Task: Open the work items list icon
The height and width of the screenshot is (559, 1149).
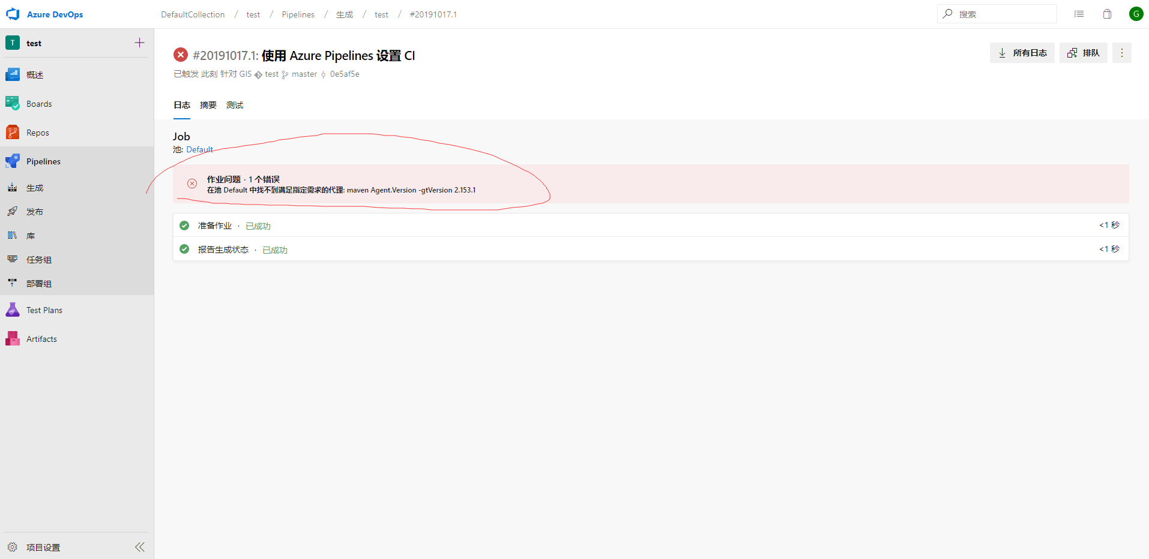Action: click(1079, 14)
